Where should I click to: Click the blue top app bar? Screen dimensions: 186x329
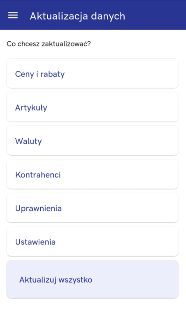click(x=93, y=15)
